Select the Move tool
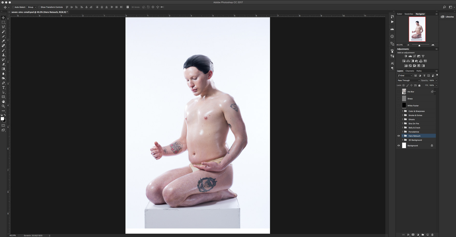Image resolution: width=456 pixels, height=237 pixels. tap(3, 18)
